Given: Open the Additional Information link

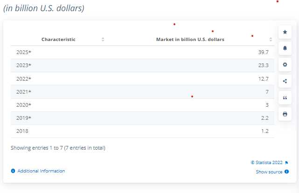Looking at the screenshot, I should coord(41,171).
